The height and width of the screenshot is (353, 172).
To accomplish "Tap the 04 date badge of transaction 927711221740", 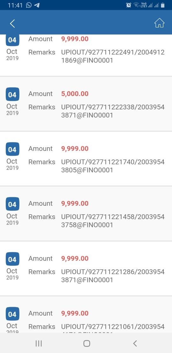I will [x=12, y=149].
